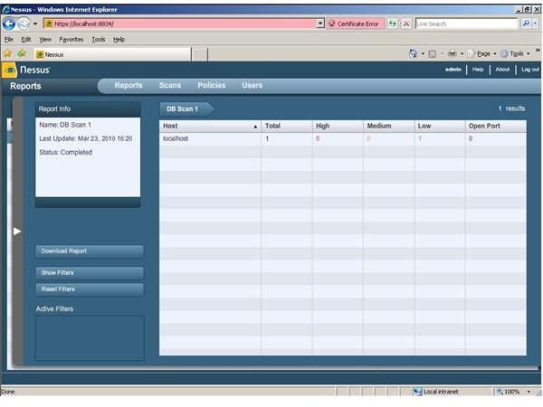The image size is (543, 407).
Task: Open the View menu
Action: point(45,40)
